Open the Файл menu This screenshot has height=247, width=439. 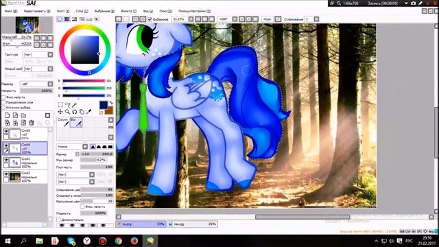click(x=11, y=11)
